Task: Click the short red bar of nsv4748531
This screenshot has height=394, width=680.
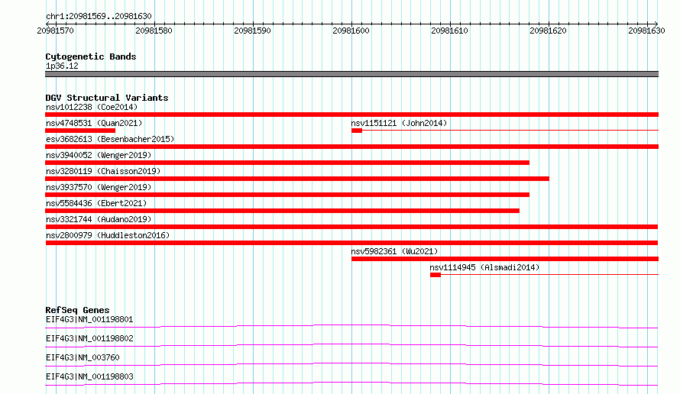Action: 80,131
